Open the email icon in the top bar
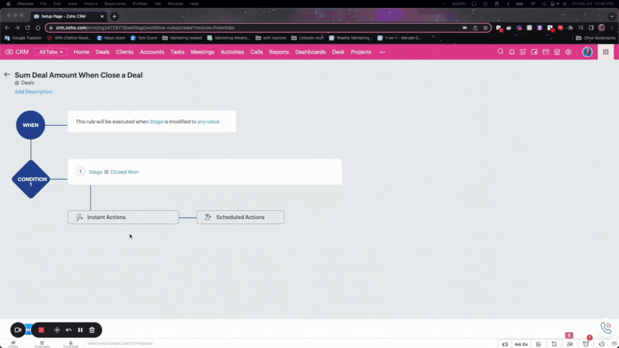Screen dimensions: 619x348 [545, 52]
